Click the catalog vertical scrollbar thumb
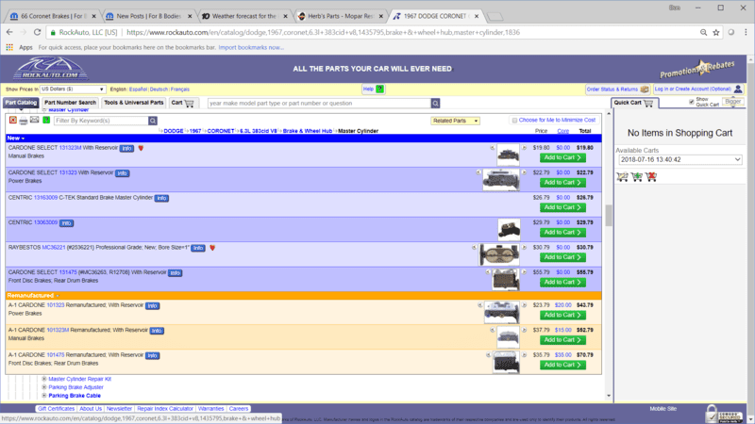This screenshot has width=755, height=424. pyautogui.click(x=609, y=215)
